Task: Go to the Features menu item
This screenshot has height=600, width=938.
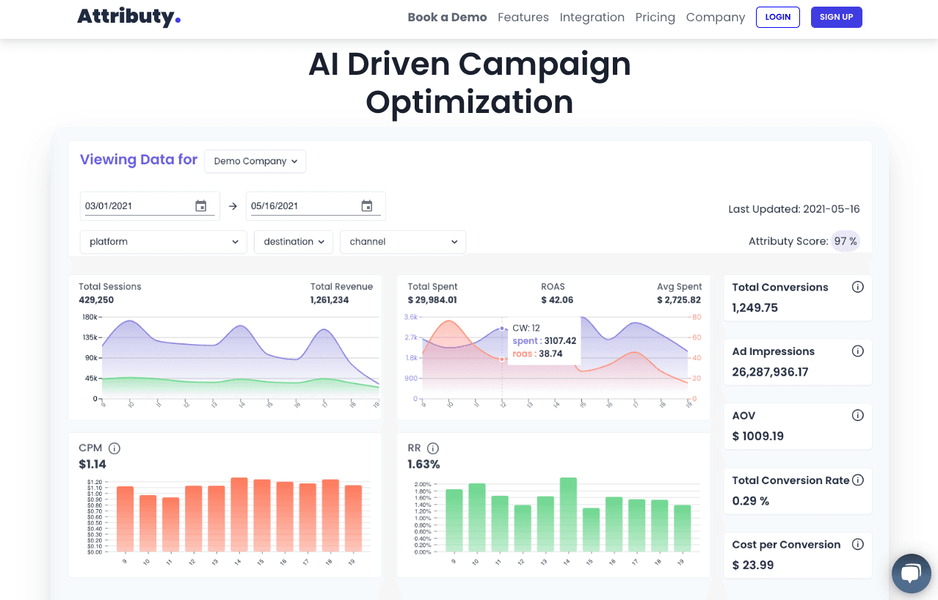Action: pyautogui.click(x=523, y=17)
